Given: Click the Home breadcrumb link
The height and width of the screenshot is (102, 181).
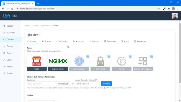Looking at the screenshot, I should (27, 25).
